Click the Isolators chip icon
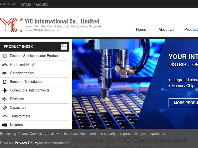Screen dimensions: 198x148 [5, 125]
